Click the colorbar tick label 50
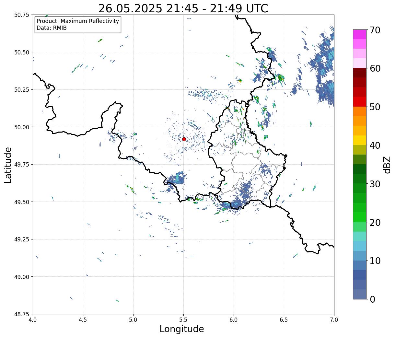 coord(375,107)
